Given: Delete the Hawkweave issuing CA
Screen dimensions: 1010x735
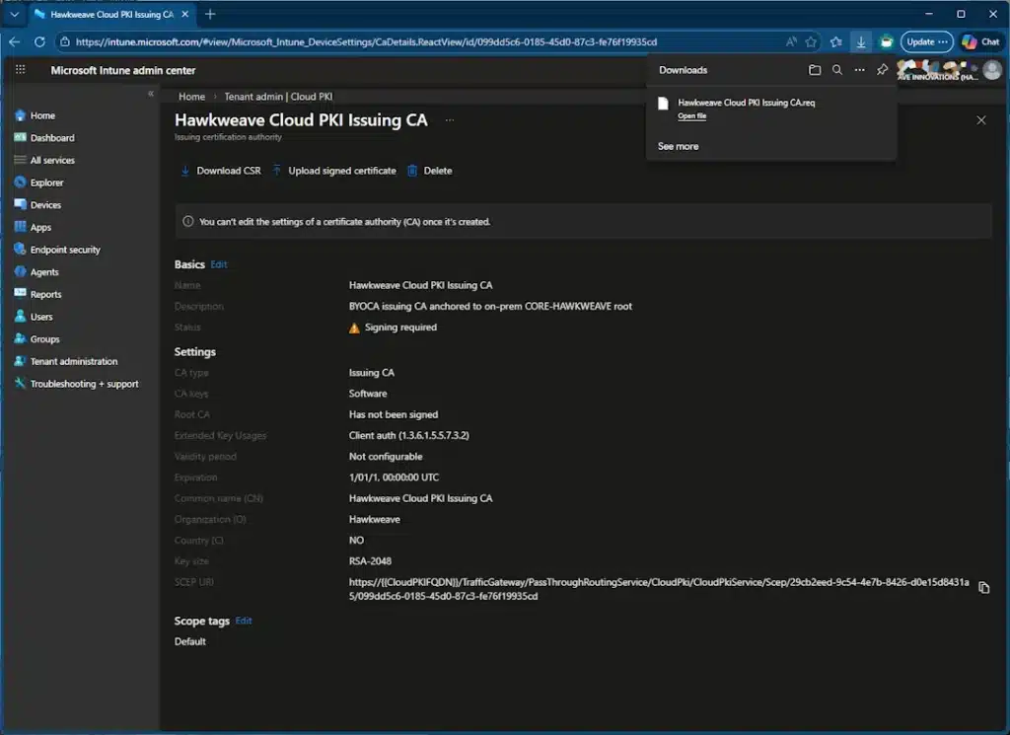Looking at the screenshot, I should pyautogui.click(x=429, y=171).
